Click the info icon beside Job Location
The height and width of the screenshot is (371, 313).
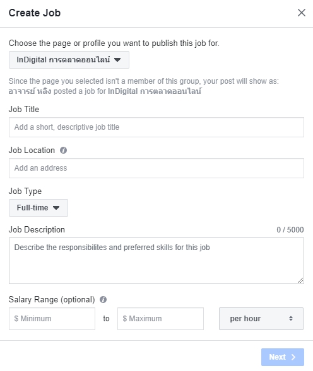pos(63,151)
